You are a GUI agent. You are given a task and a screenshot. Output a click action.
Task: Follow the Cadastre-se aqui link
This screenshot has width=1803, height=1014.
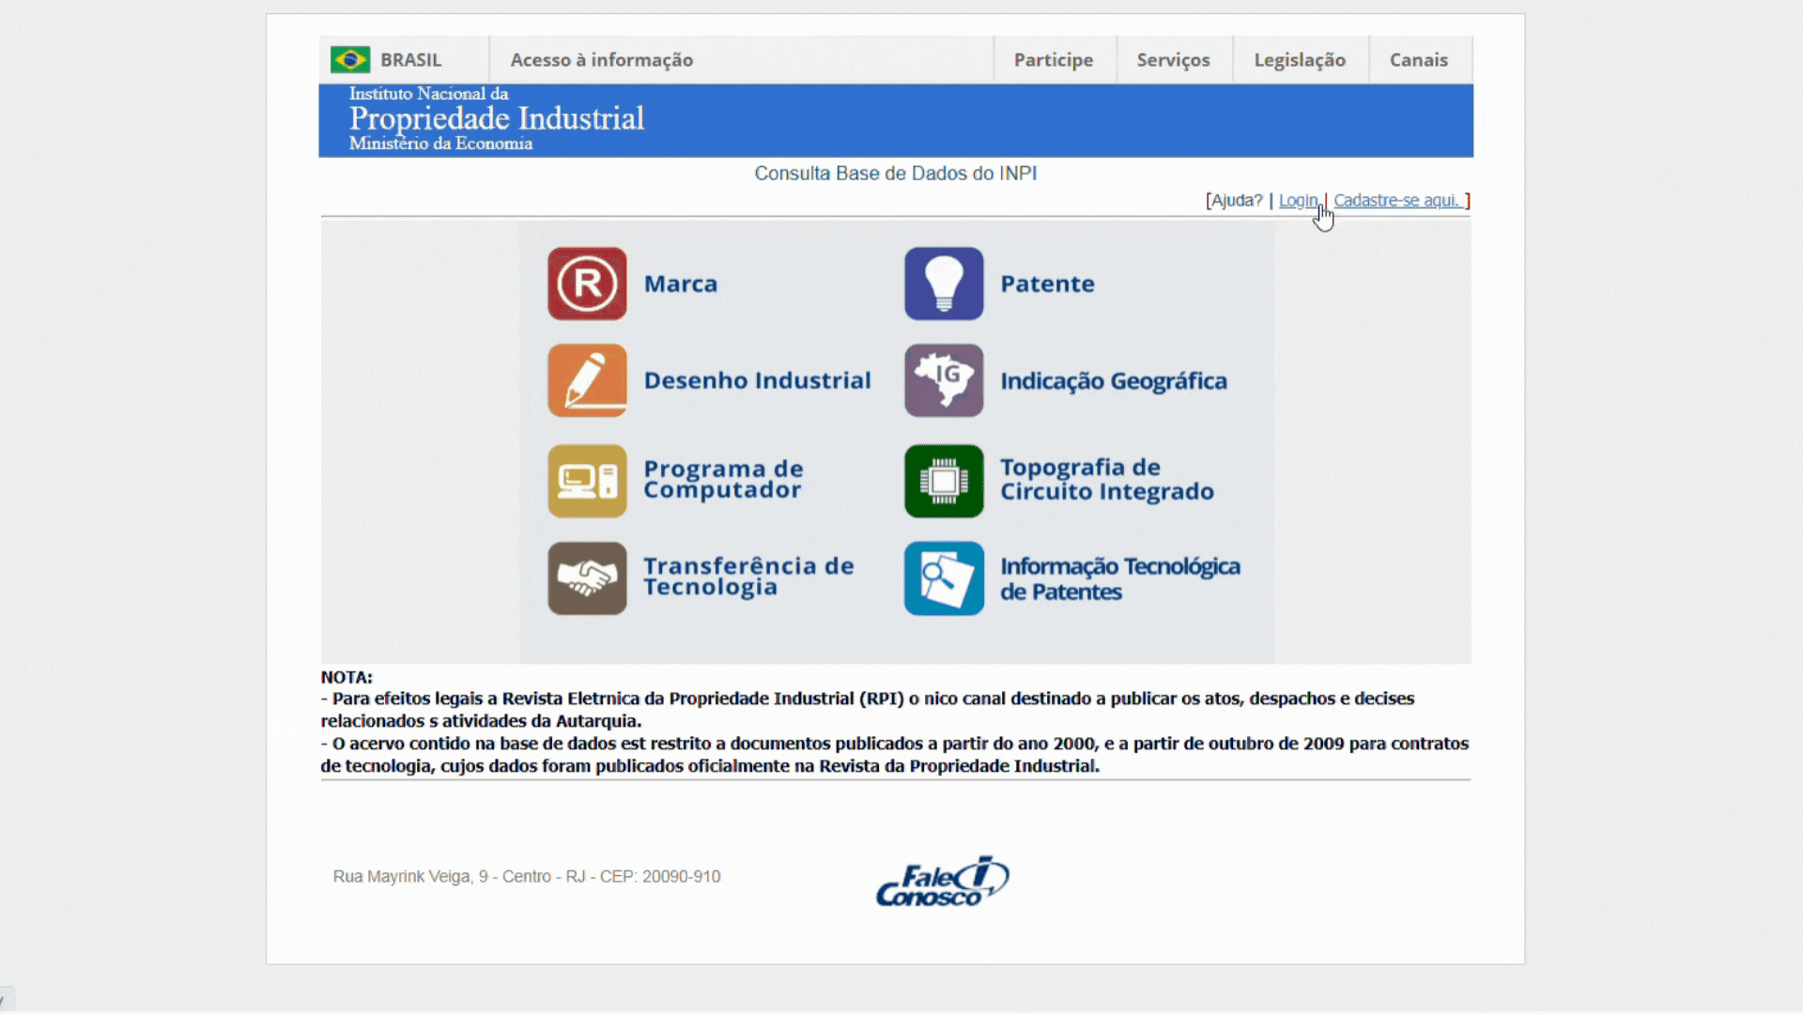[x=1397, y=200]
